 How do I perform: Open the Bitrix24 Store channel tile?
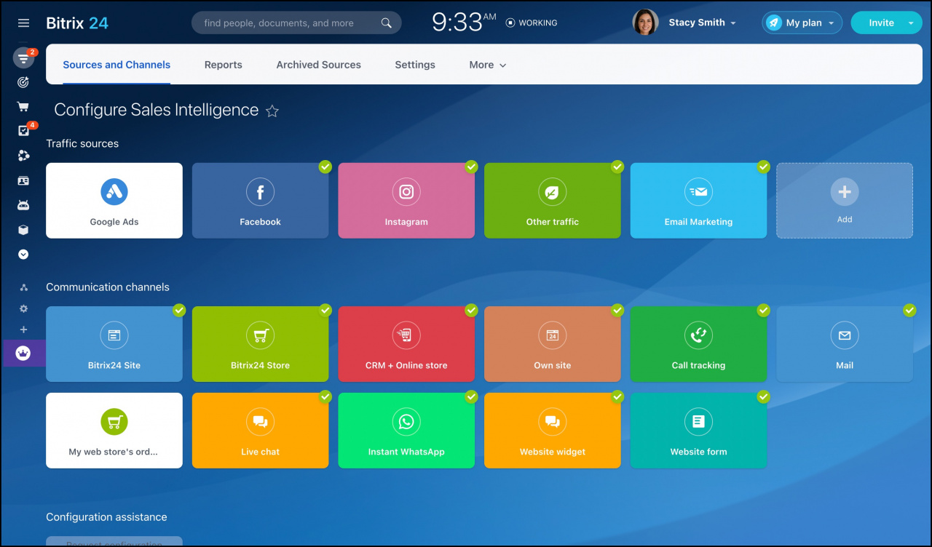coord(260,344)
